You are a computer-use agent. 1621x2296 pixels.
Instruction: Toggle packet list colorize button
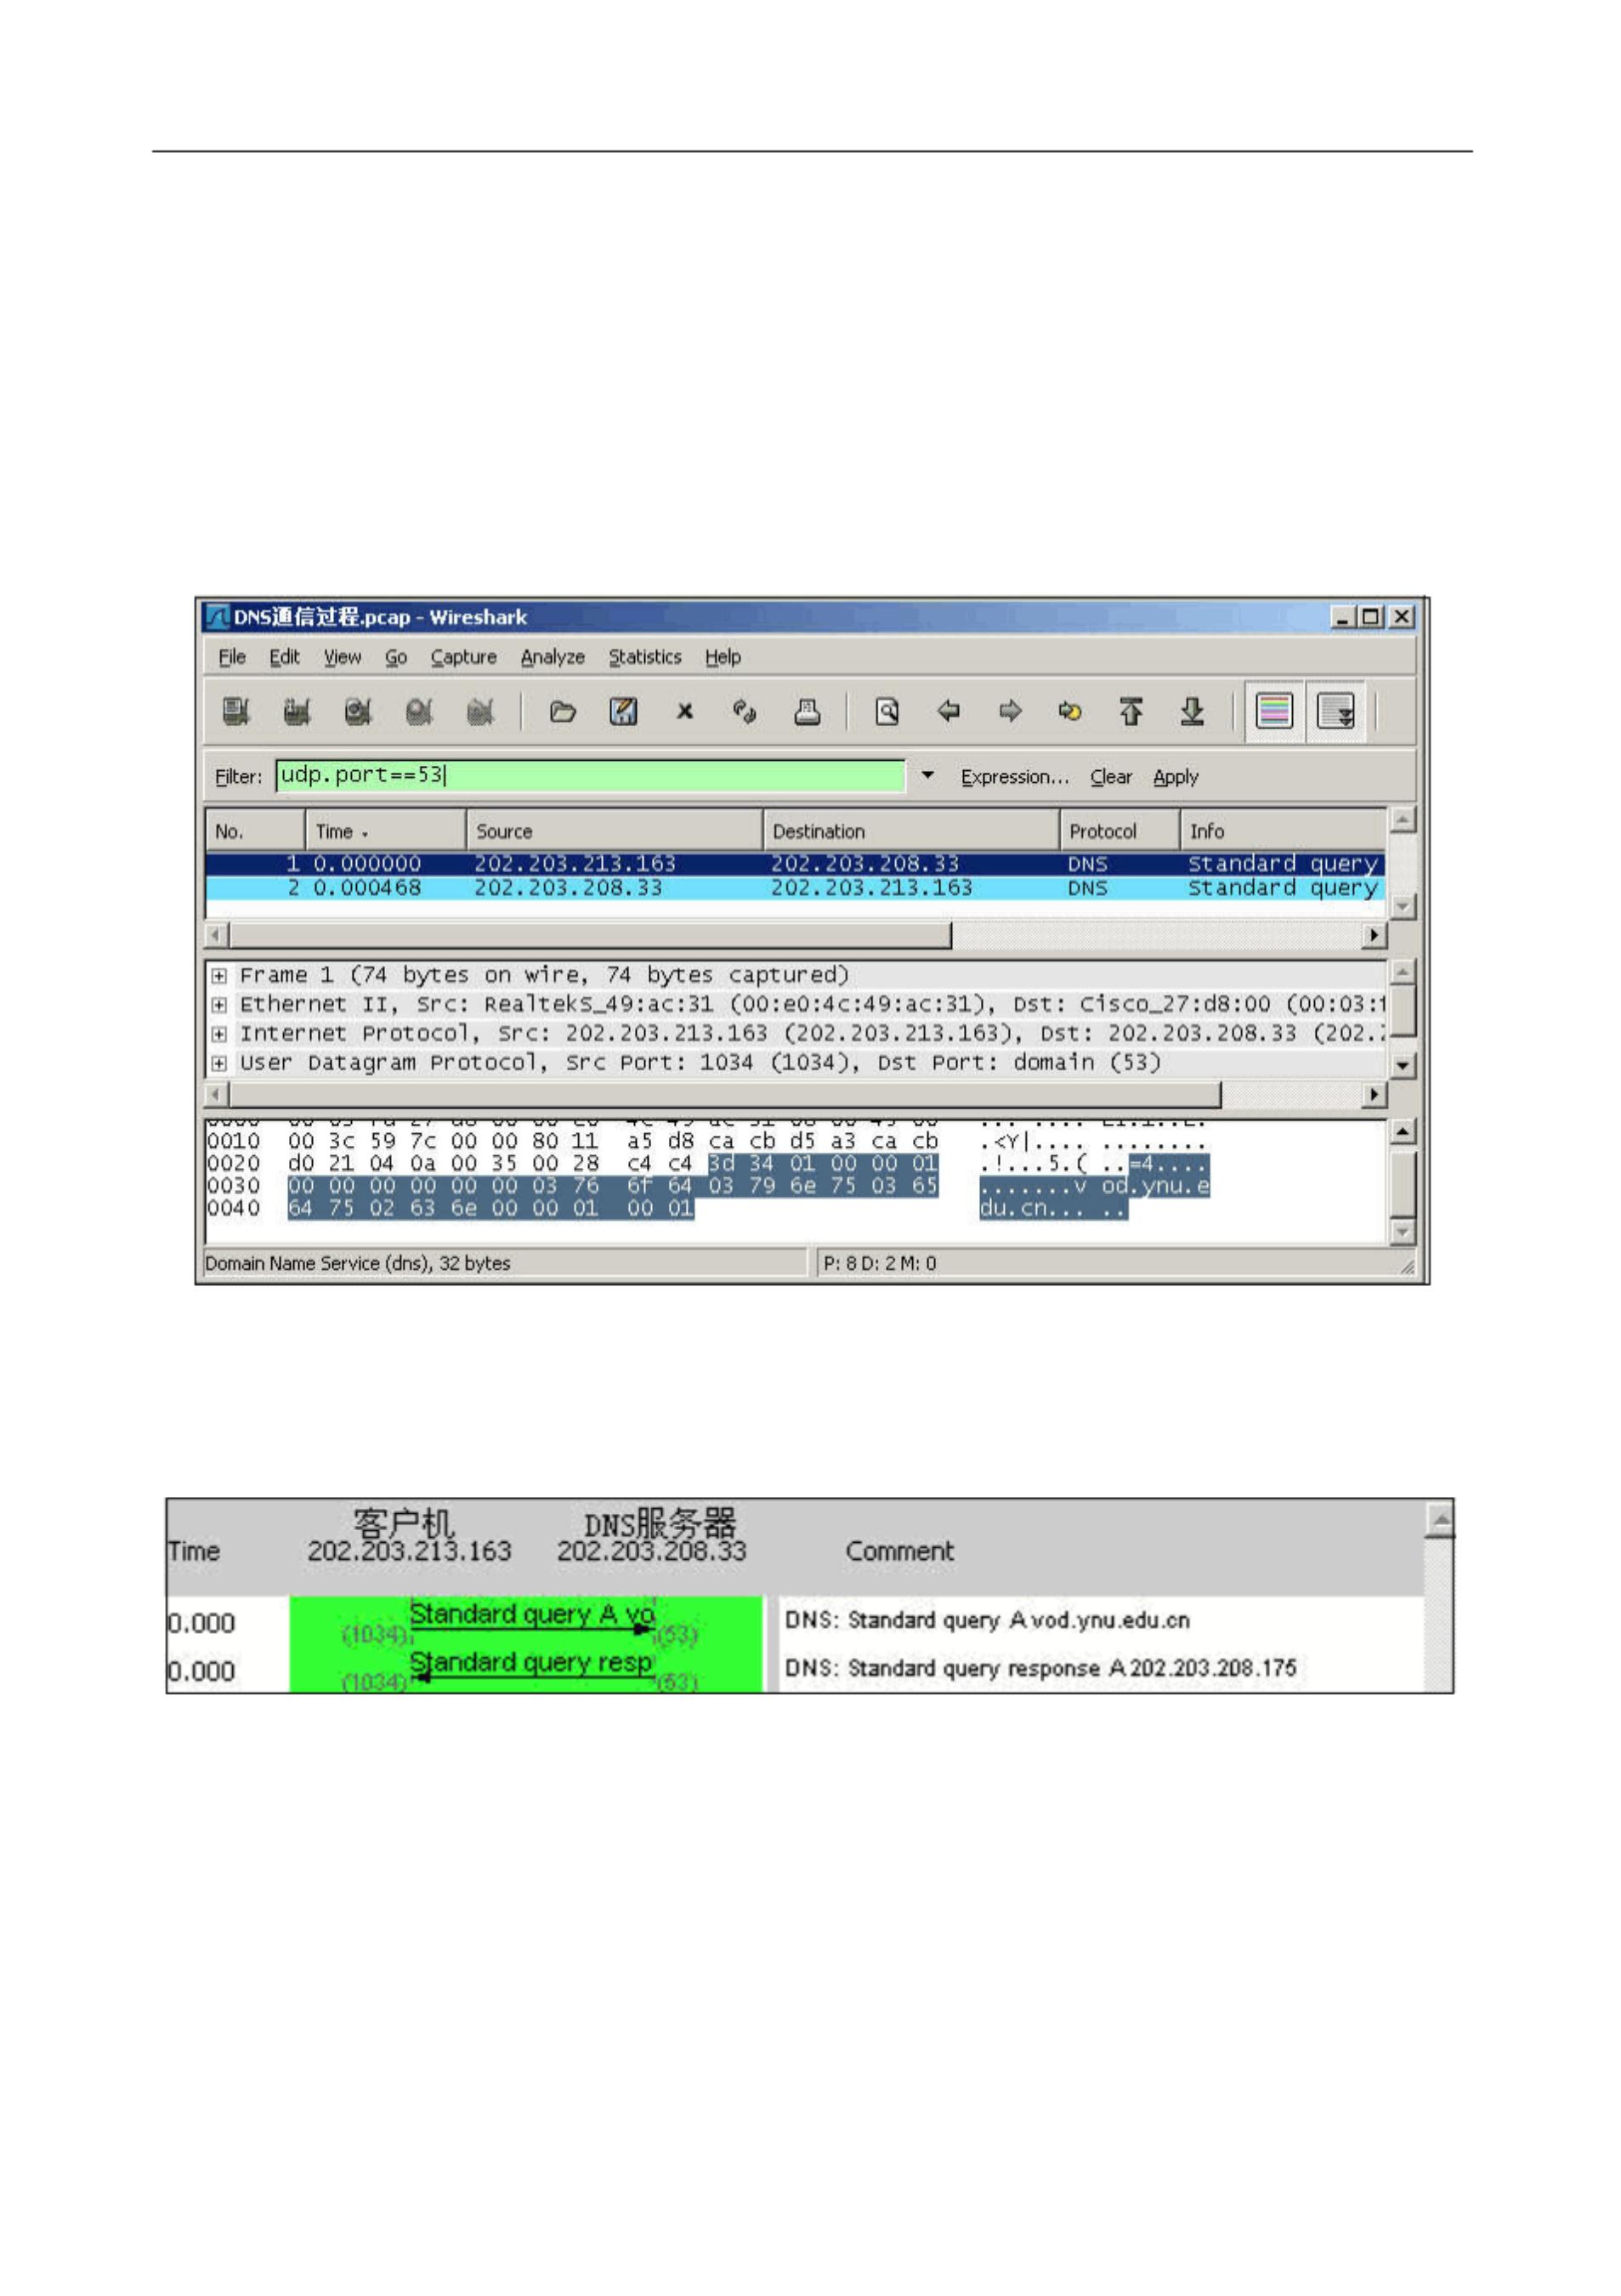click(1274, 712)
